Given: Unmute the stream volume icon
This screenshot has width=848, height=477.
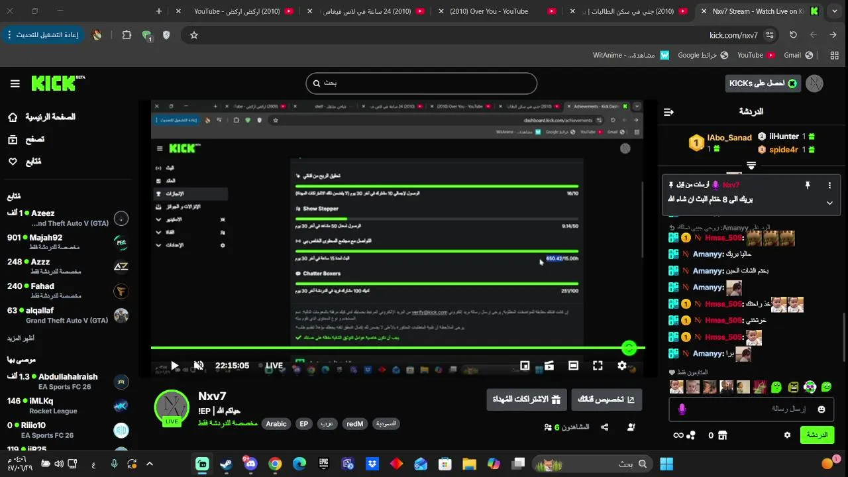Looking at the screenshot, I should click(x=198, y=365).
